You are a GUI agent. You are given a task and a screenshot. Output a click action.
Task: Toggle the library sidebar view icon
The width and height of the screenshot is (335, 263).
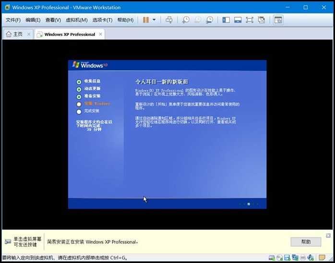226,20
